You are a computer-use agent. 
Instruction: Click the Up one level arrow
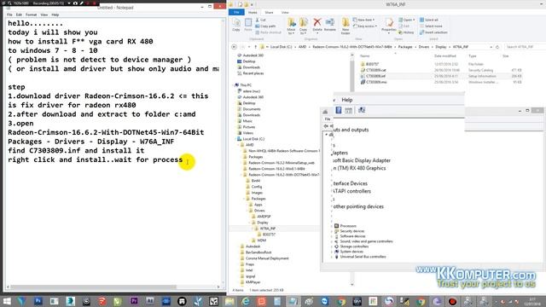click(x=255, y=47)
